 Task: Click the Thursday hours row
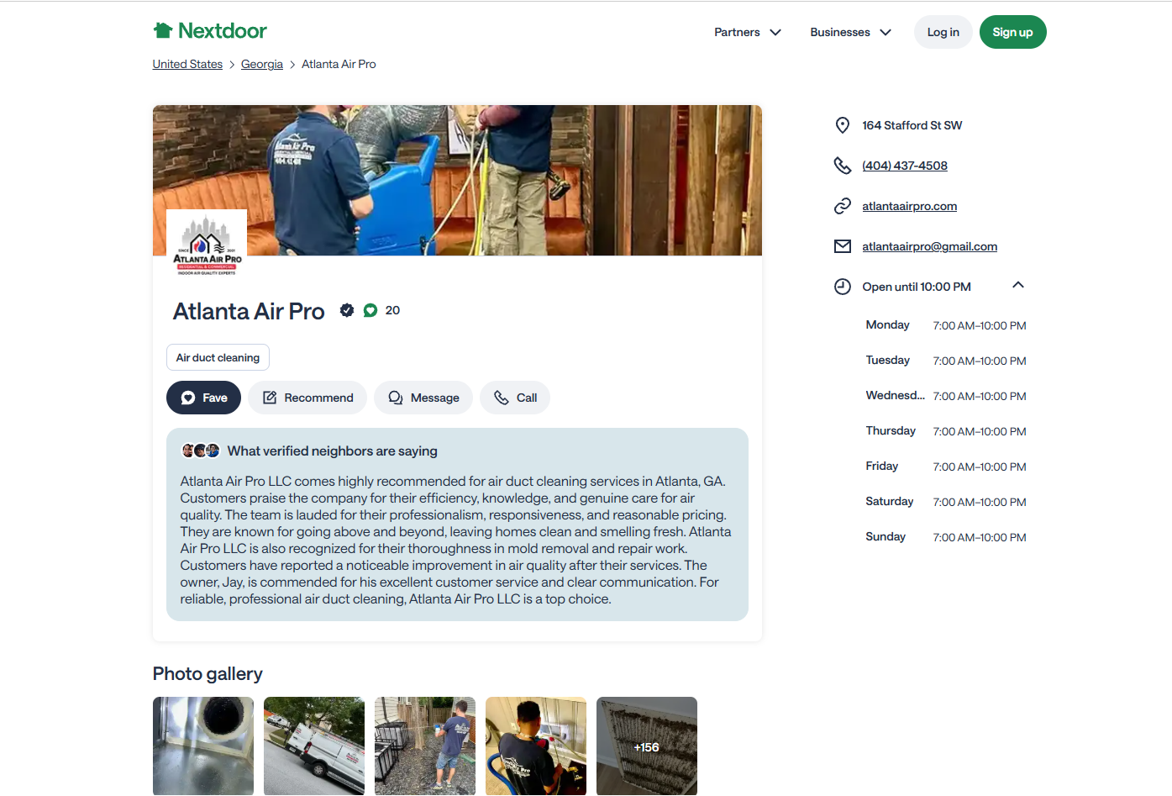click(x=946, y=431)
